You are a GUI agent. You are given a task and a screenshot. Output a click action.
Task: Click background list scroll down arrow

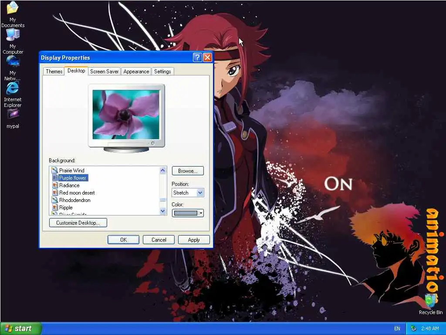(x=163, y=211)
